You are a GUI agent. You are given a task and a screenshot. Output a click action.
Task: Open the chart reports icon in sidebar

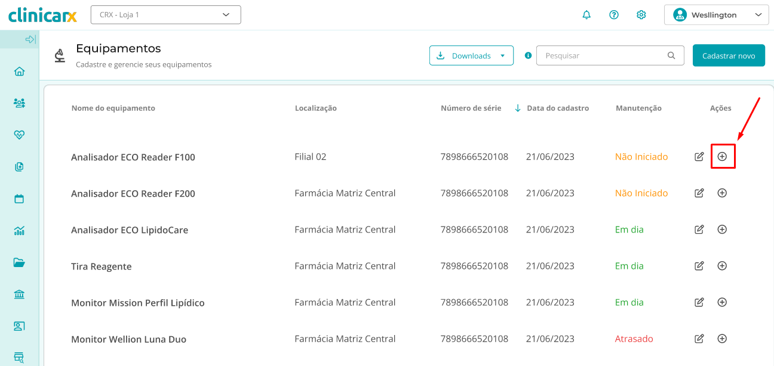coord(19,231)
